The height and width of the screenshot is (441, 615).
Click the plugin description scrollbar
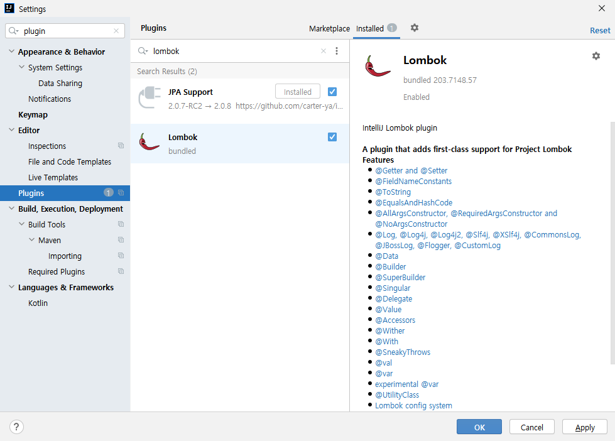click(612, 243)
